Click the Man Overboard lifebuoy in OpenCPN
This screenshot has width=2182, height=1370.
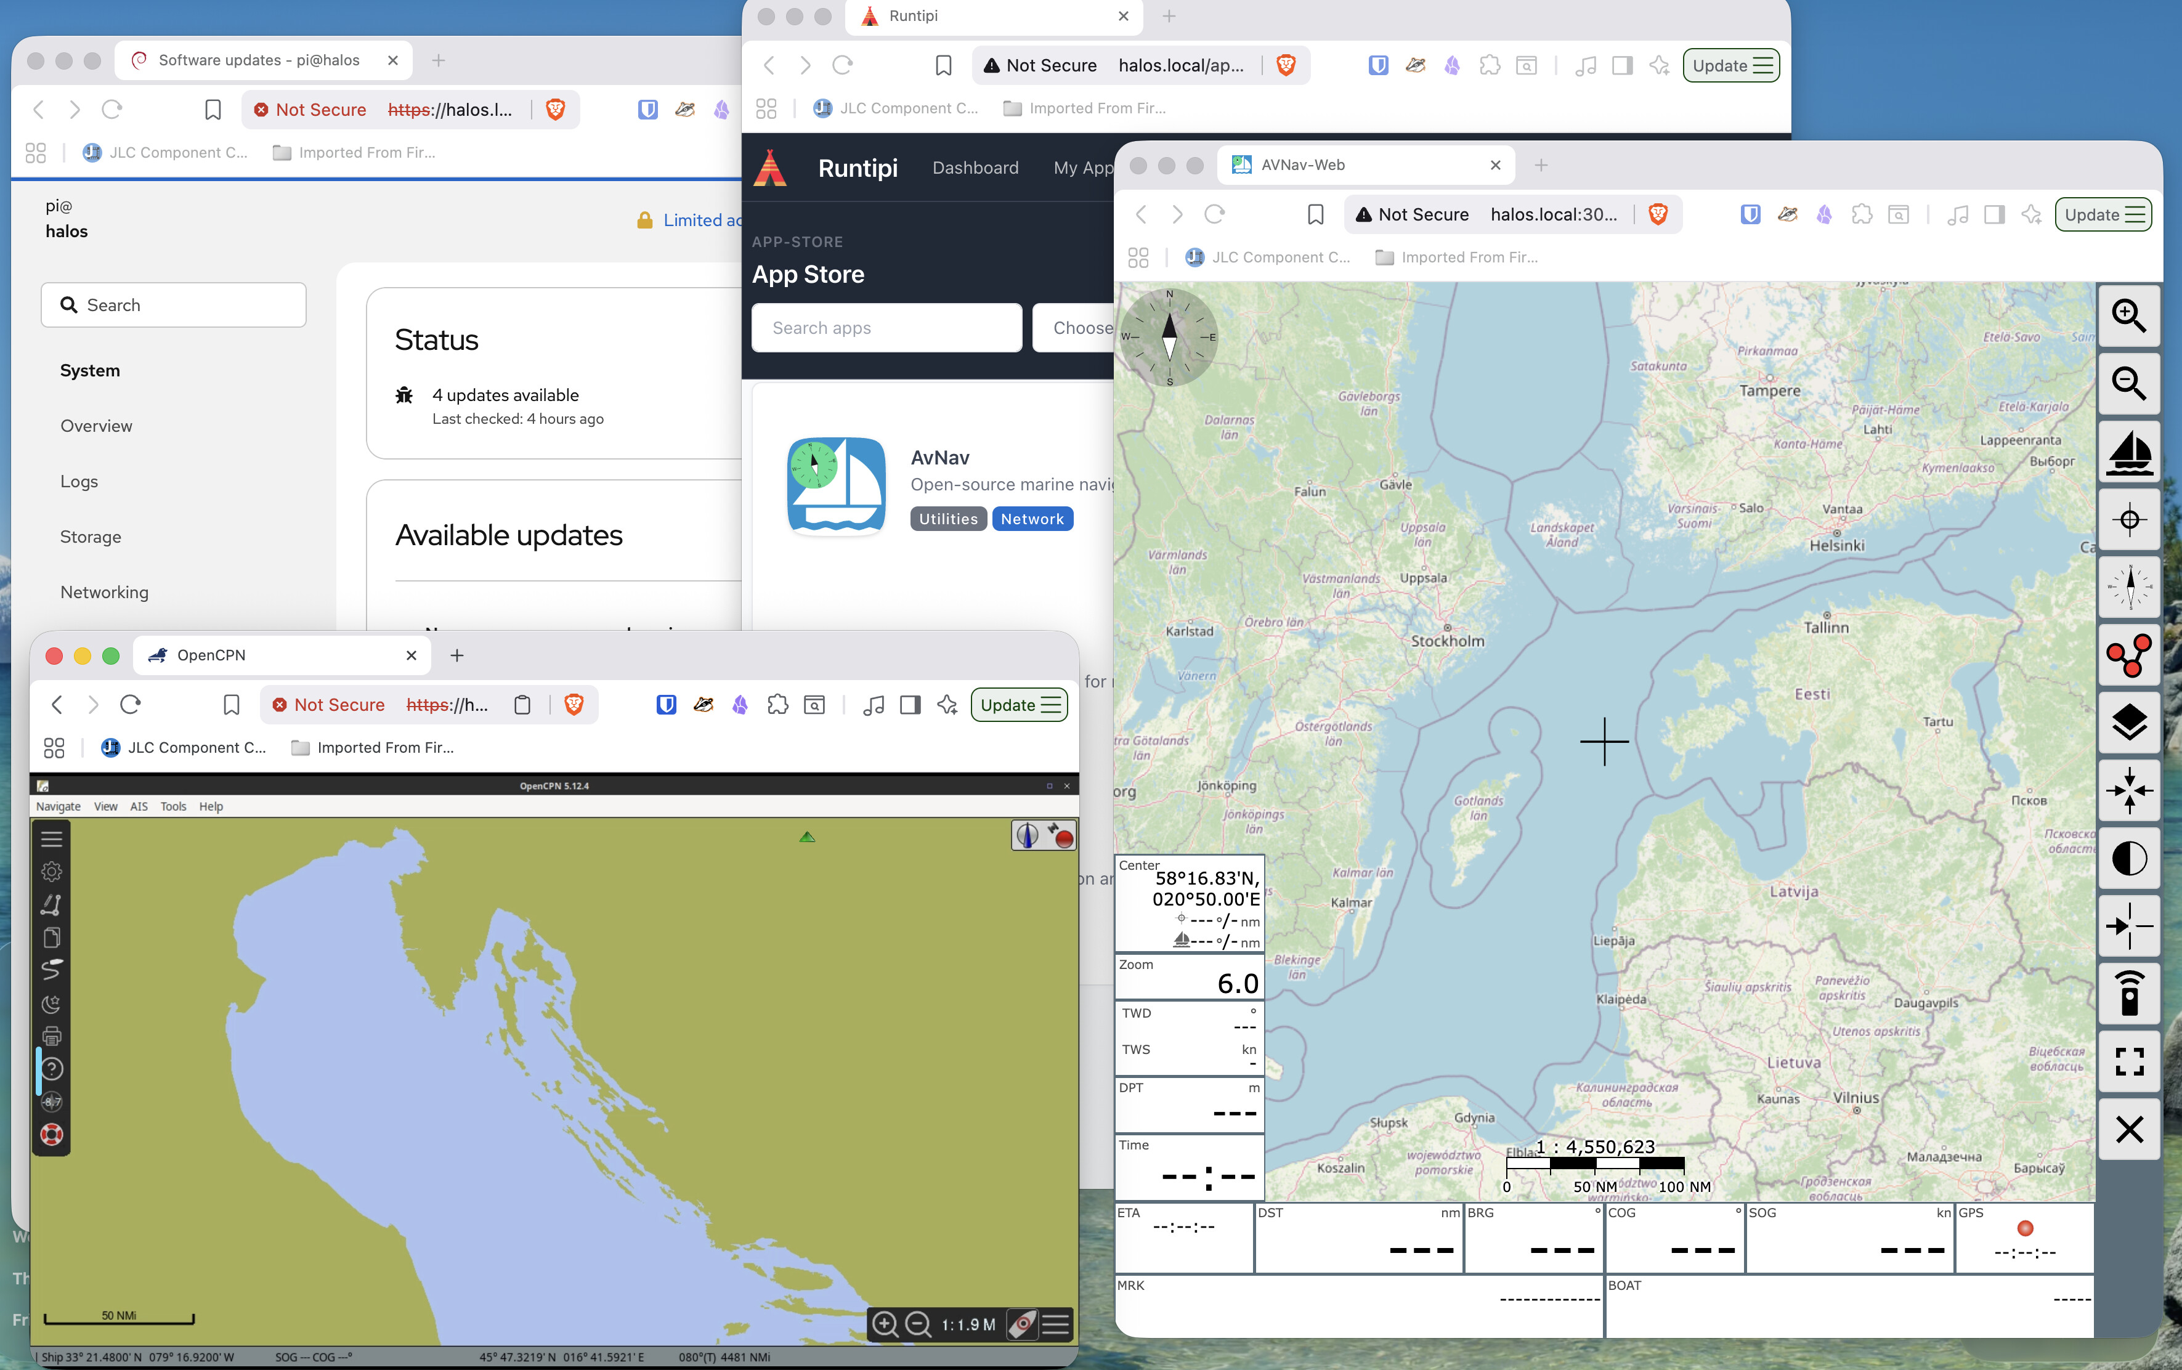[x=52, y=1135]
